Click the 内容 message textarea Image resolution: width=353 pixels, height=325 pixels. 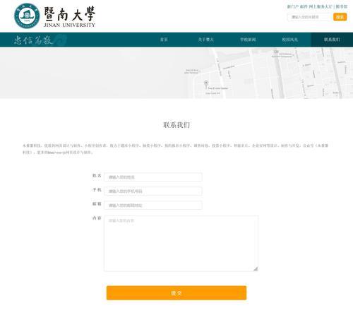pos(181,243)
